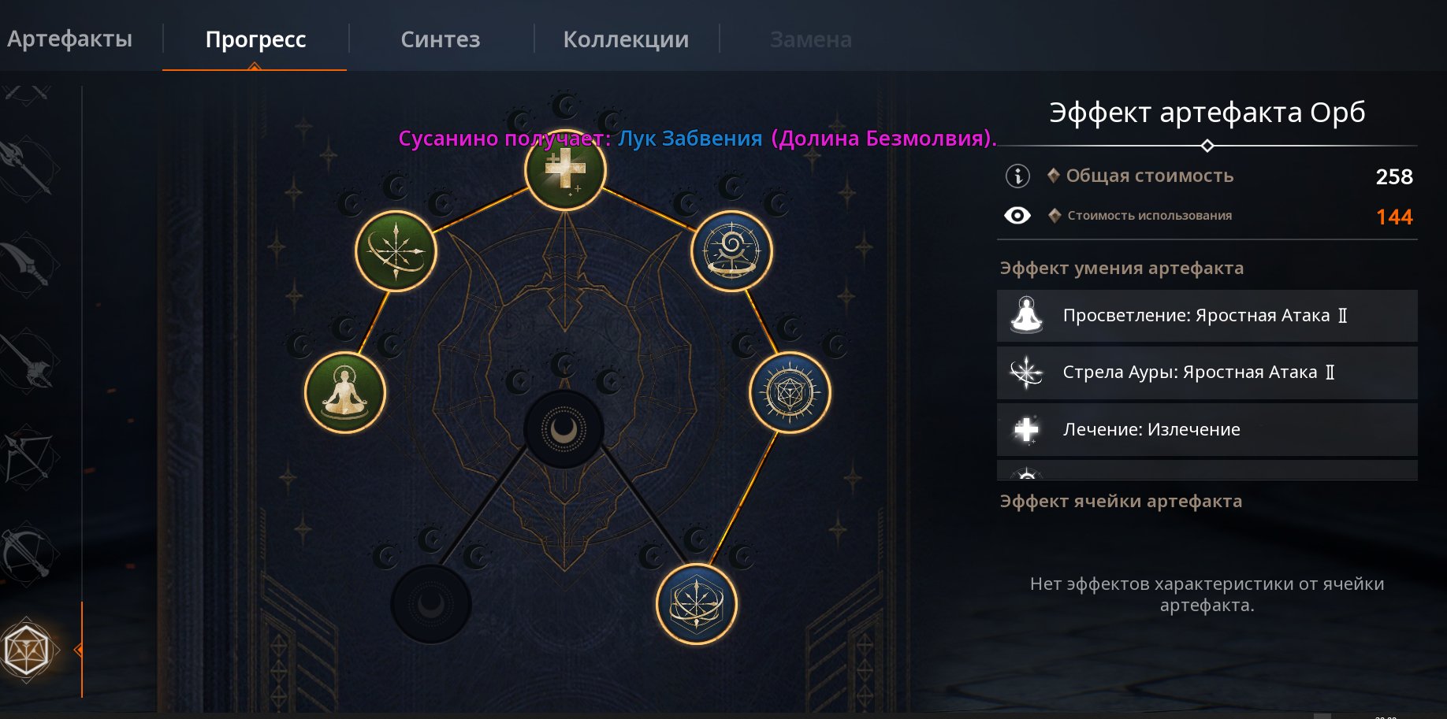
Task: Open the Коллекции tab
Action: [626, 39]
